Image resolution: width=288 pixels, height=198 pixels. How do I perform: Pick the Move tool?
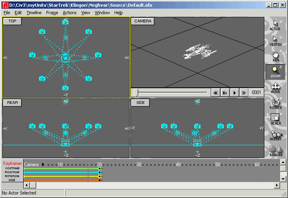(x=275, y=88)
